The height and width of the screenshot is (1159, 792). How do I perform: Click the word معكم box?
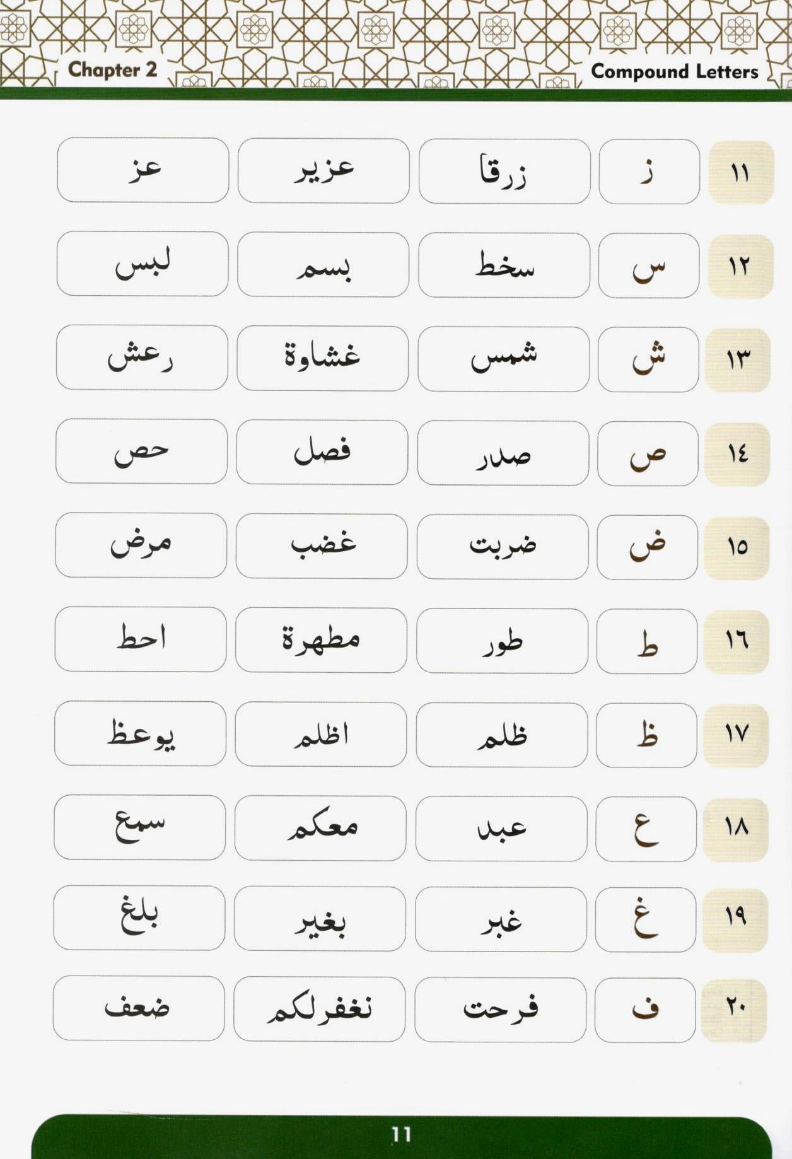[320, 828]
